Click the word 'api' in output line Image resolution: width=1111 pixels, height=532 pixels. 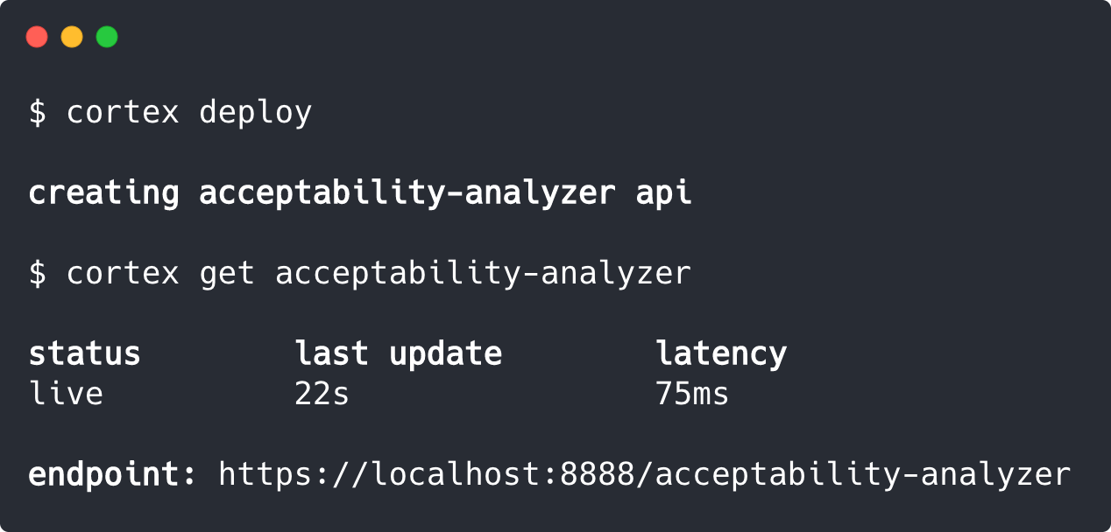pyautogui.click(x=663, y=192)
